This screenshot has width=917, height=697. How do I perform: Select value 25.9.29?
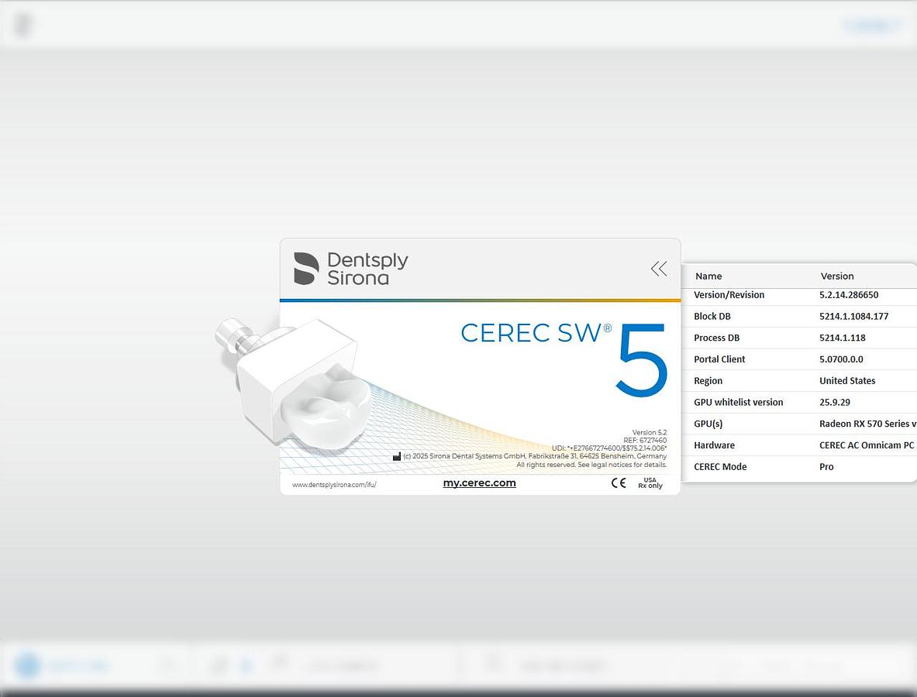pos(835,403)
